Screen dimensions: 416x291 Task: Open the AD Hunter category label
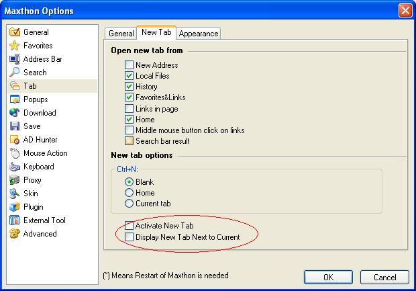coord(40,140)
